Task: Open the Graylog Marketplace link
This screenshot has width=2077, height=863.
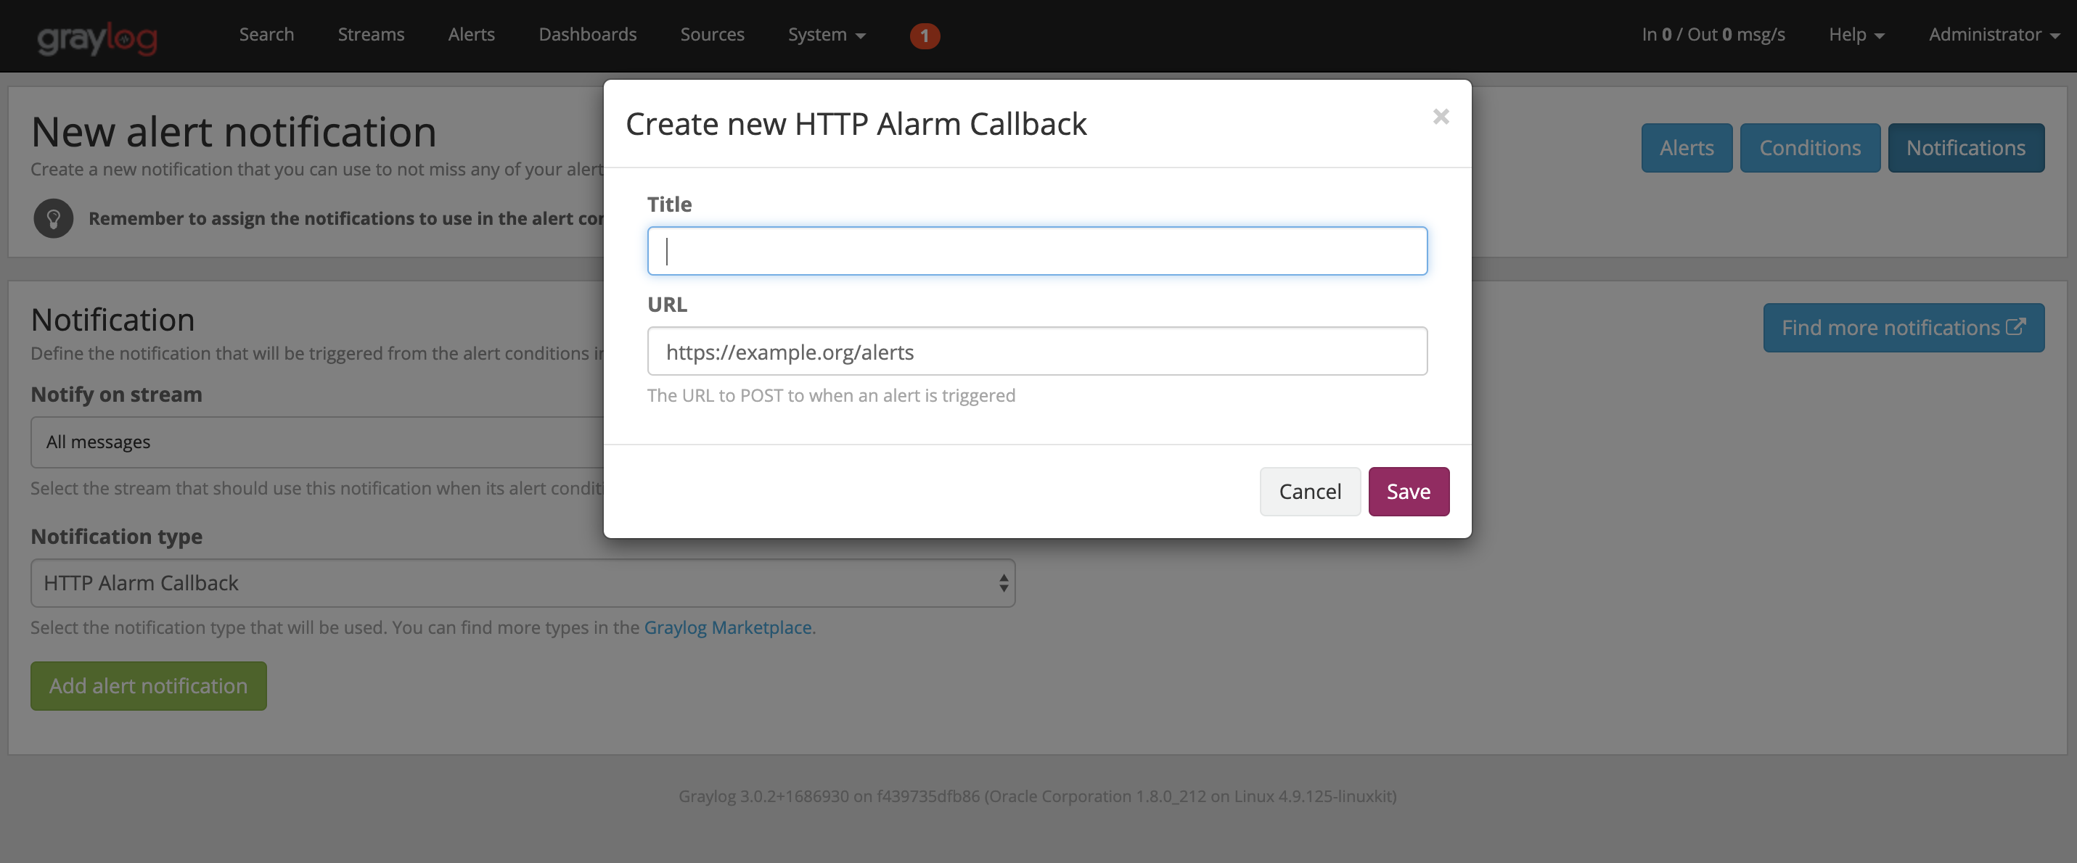Action: (x=727, y=628)
